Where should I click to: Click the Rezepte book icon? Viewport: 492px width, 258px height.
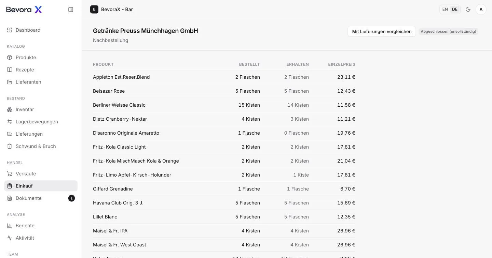10,70
